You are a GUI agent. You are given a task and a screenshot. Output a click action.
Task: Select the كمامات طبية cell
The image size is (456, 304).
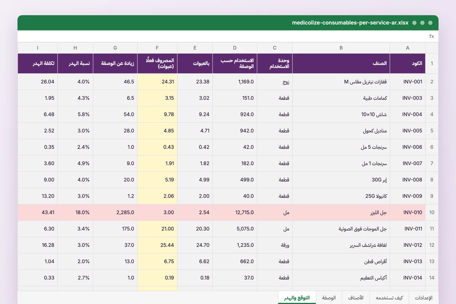(341, 98)
